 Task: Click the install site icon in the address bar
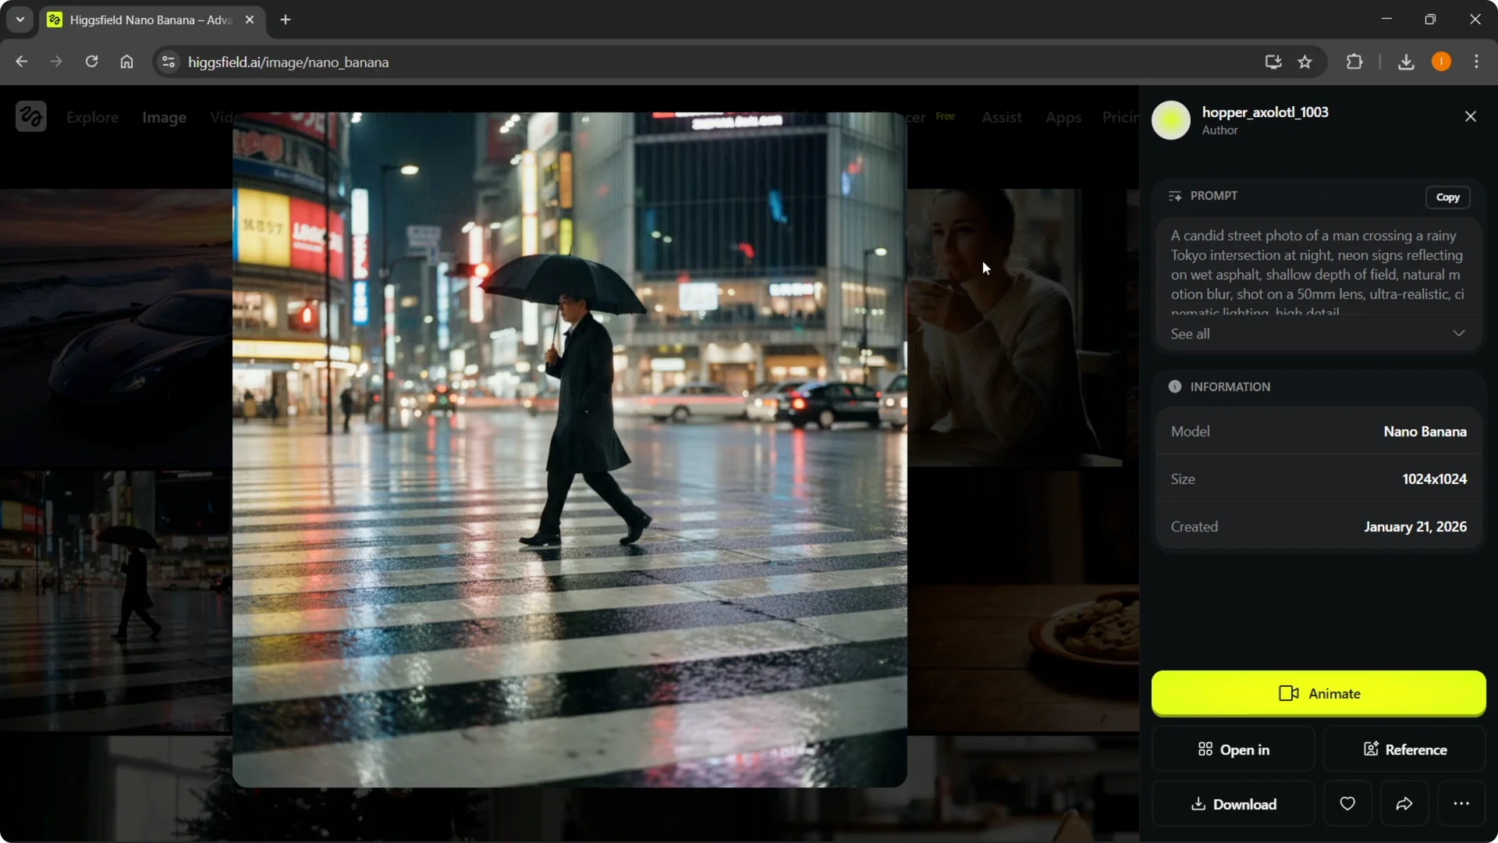(x=1272, y=62)
